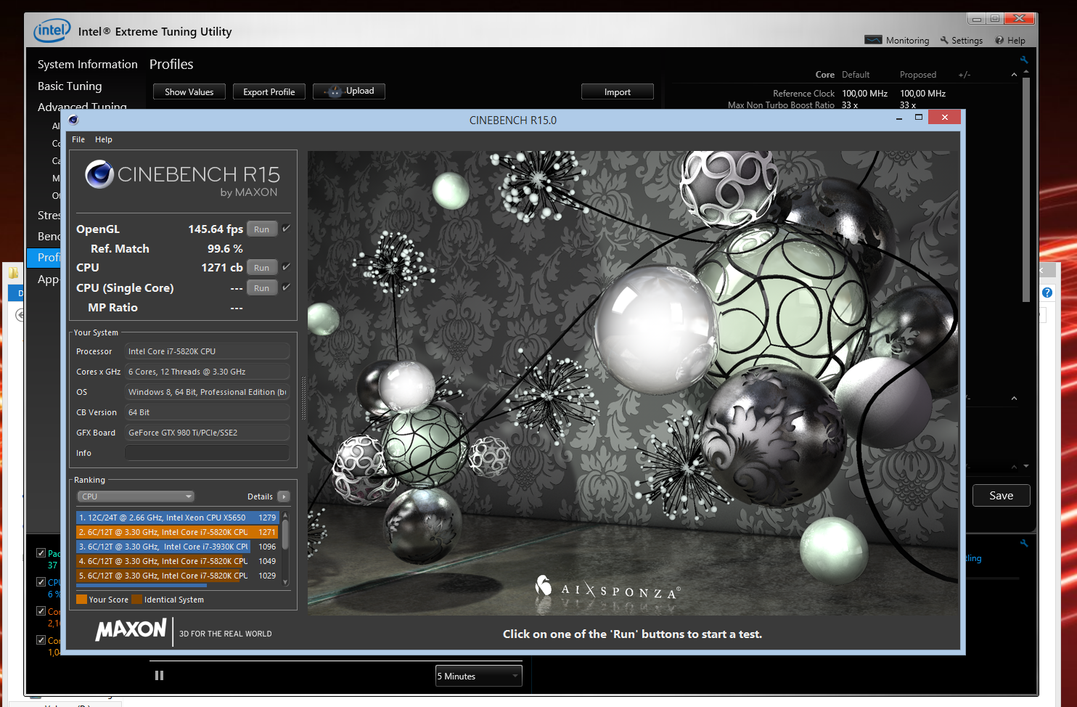Click ranking list scroll-up arrow
The image size is (1077, 707).
[x=285, y=515]
